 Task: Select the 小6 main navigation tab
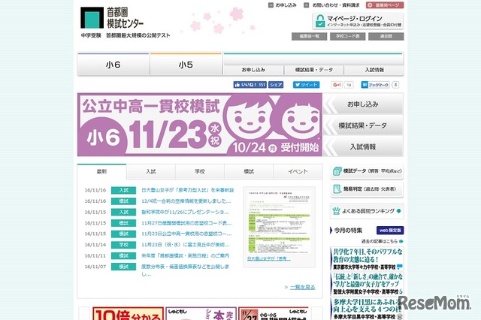pyautogui.click(x=113, y=65)
